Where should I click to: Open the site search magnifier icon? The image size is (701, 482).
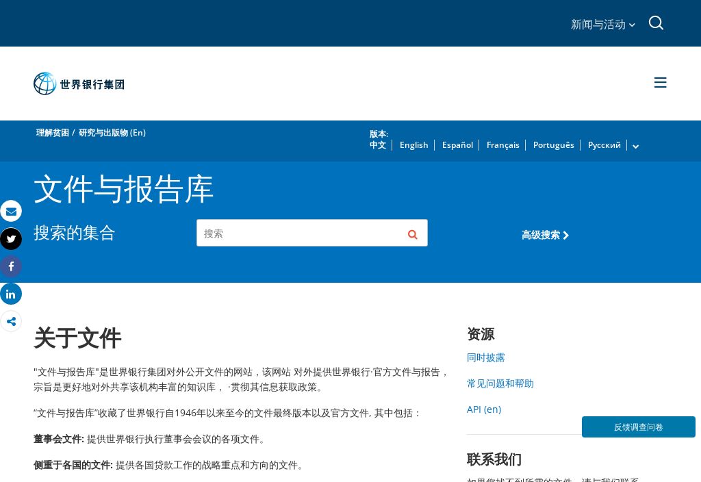[656, 23]
